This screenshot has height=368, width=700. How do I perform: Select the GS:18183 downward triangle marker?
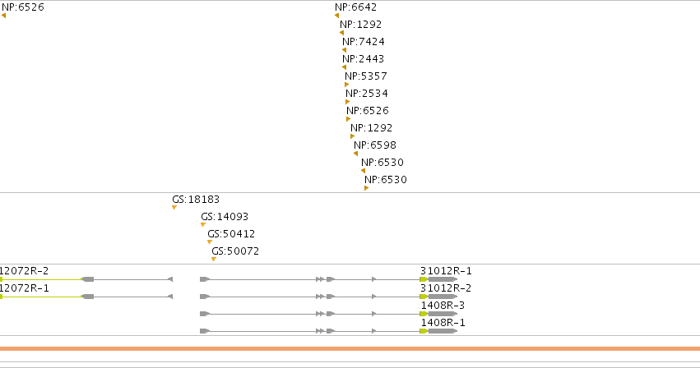174,208
